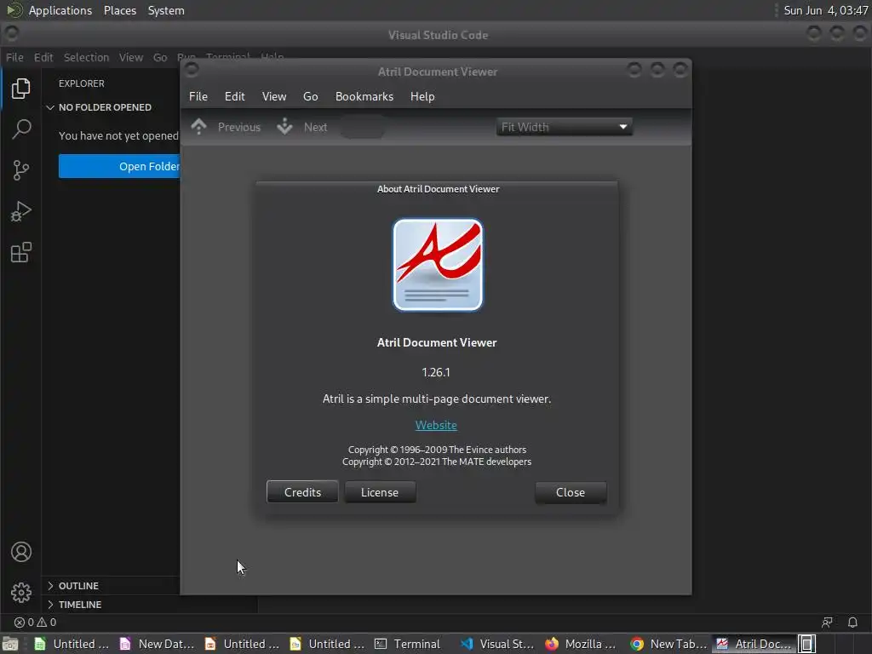Switch to Chrome New Tab taskbar entry
This screenshot has width=872, height=654.
coord(668,644)
